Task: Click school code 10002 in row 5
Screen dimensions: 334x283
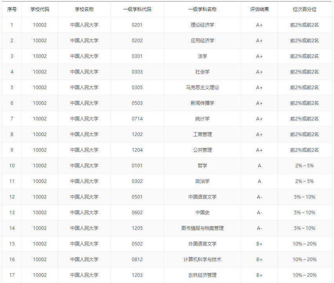Action: pos(40,87)
